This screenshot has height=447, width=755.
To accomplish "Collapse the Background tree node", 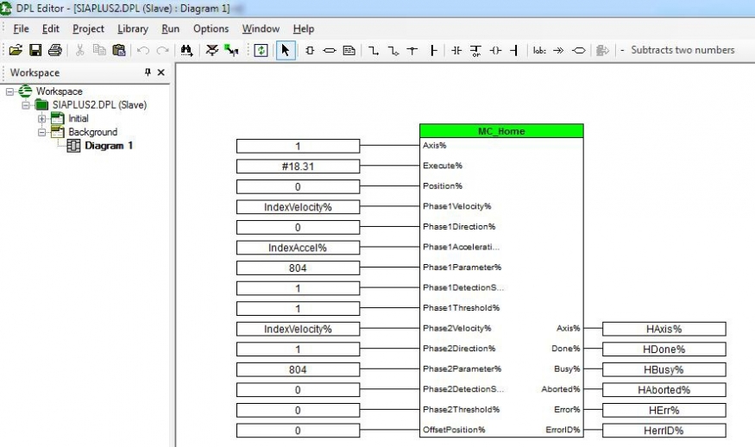I will [x=41, y=132].
